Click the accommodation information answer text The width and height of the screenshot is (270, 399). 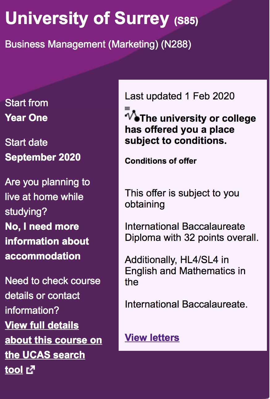click(47, 241)
